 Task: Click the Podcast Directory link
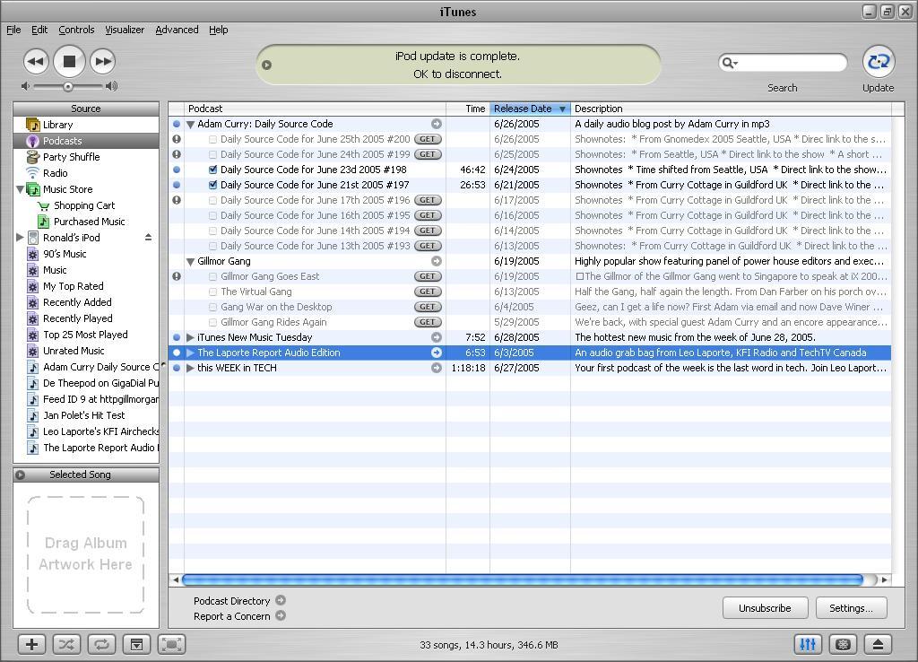coord(232,600)
